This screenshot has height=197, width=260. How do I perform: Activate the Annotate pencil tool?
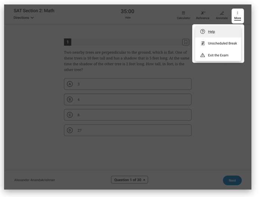tap(222, 15)
